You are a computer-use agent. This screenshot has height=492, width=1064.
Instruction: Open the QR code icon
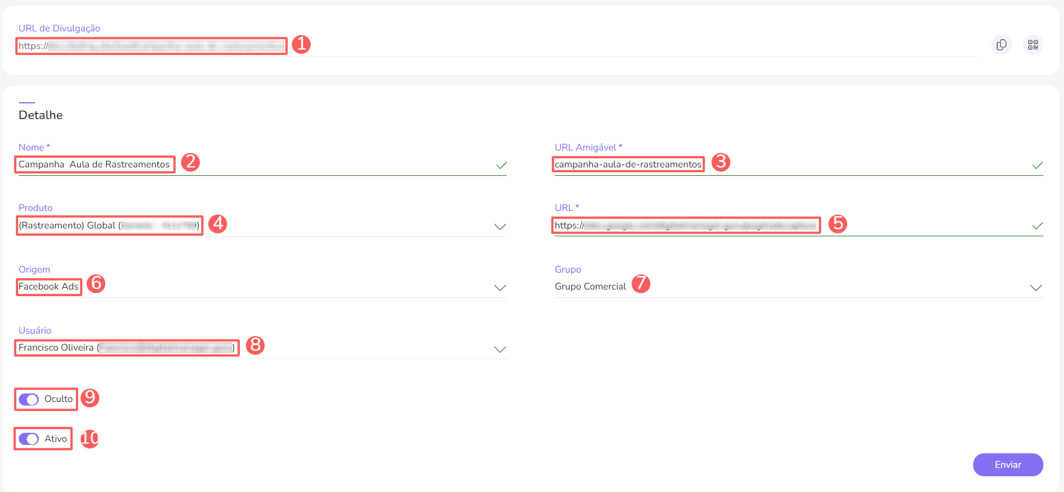(1033, 45)
